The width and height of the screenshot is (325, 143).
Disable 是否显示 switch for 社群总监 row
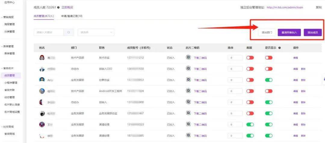tap(269, 80)
